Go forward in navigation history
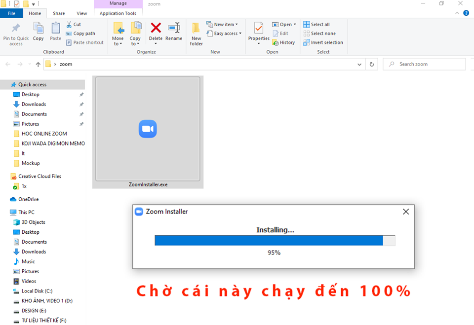The width and height of the screenshot is (474, 325). [x=20, y=64]
